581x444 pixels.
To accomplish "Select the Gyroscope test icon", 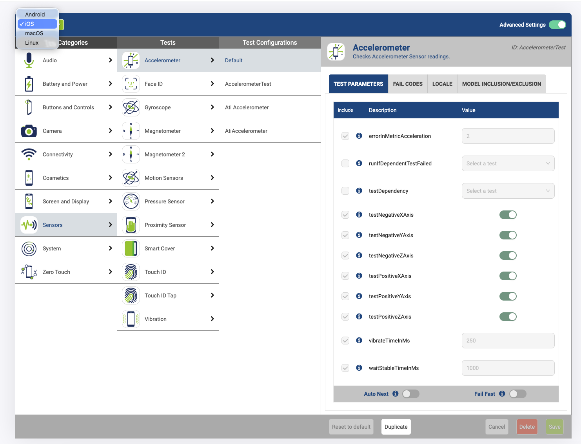I will point(131,107).
